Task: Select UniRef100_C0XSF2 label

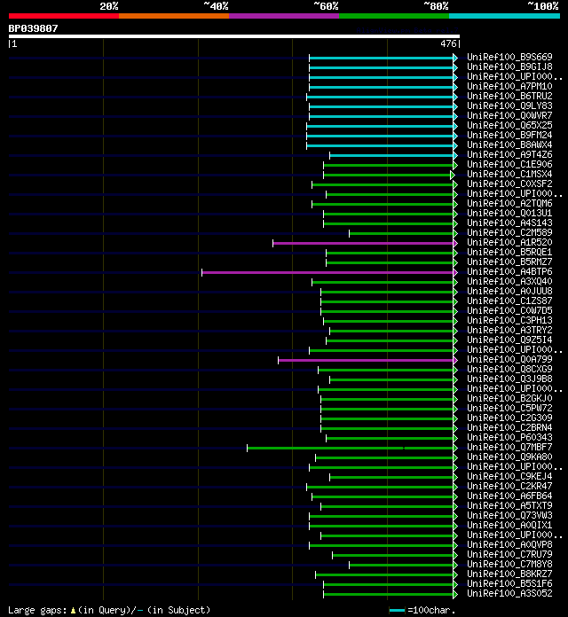Action: pyautogui.click(x=509, y=184)
